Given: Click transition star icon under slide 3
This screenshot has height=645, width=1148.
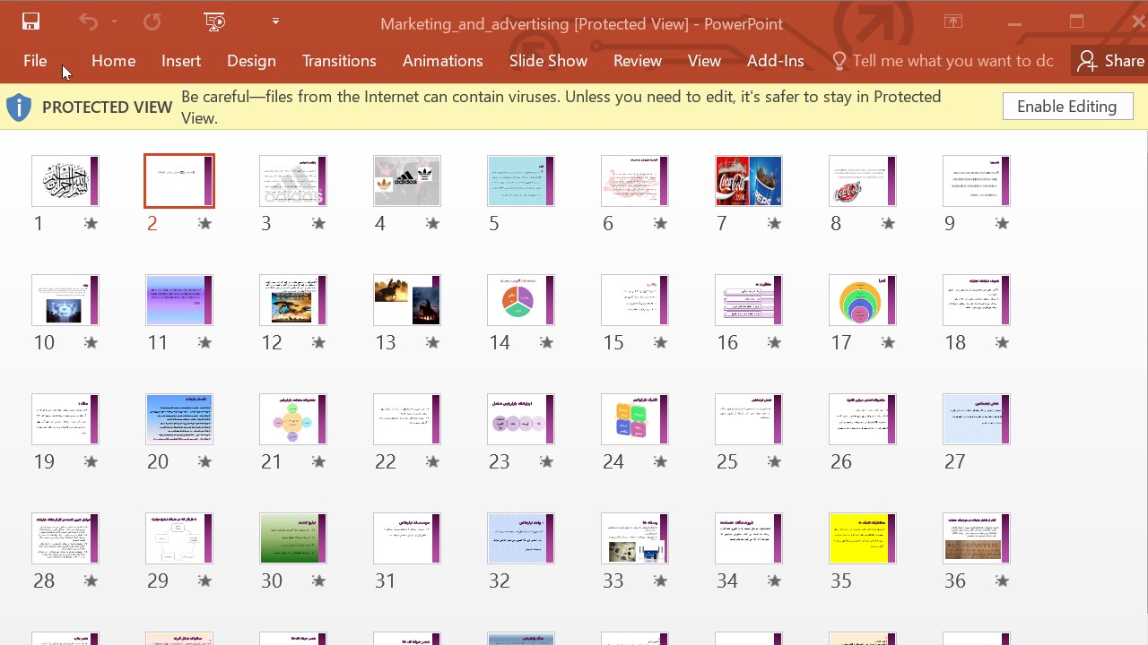Looking at the screenshot, I should tap(318, 224).
